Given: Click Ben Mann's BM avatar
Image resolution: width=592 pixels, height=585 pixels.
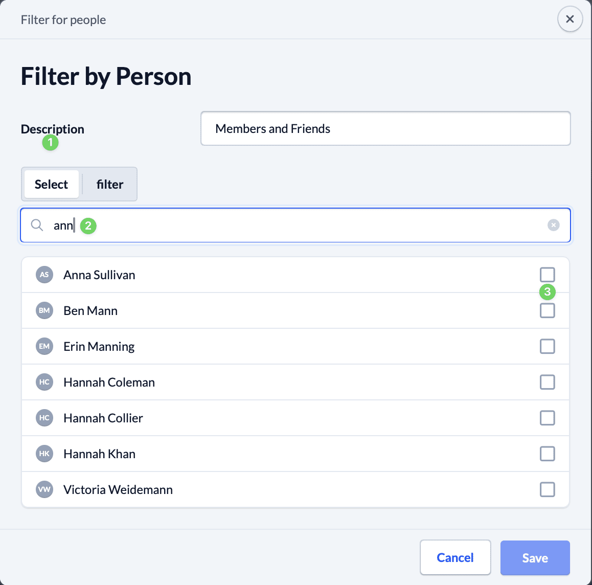Looking at the screenshot, I should (44, 310).
